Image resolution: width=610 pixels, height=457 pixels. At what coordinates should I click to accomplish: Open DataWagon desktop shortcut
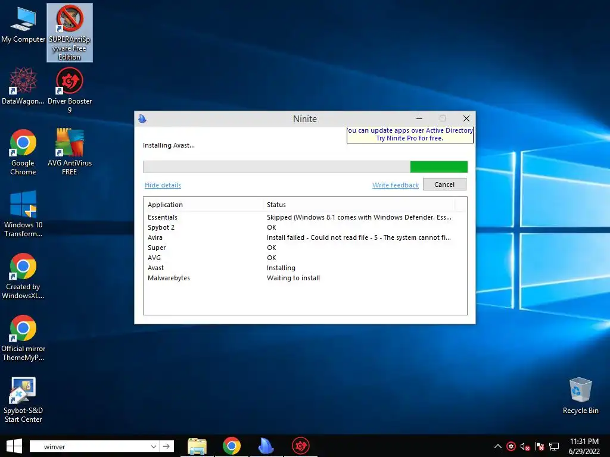pyautogui.click(x=23, y=86)
